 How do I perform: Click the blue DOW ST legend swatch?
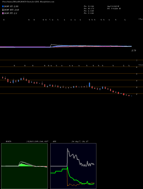pos(3,6)
